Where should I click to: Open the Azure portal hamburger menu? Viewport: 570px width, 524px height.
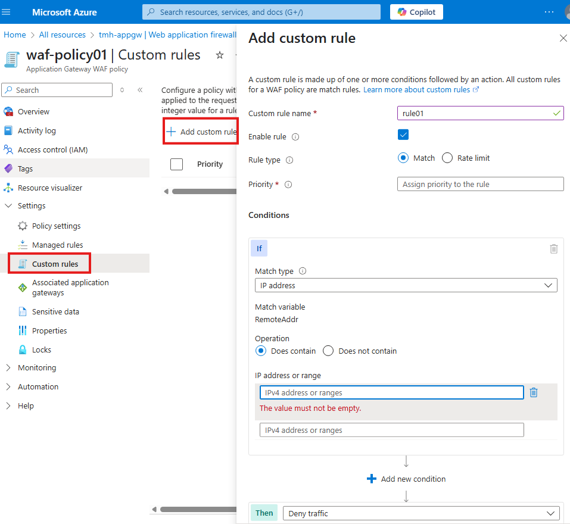pyautogui.click(x=6, y=12)
